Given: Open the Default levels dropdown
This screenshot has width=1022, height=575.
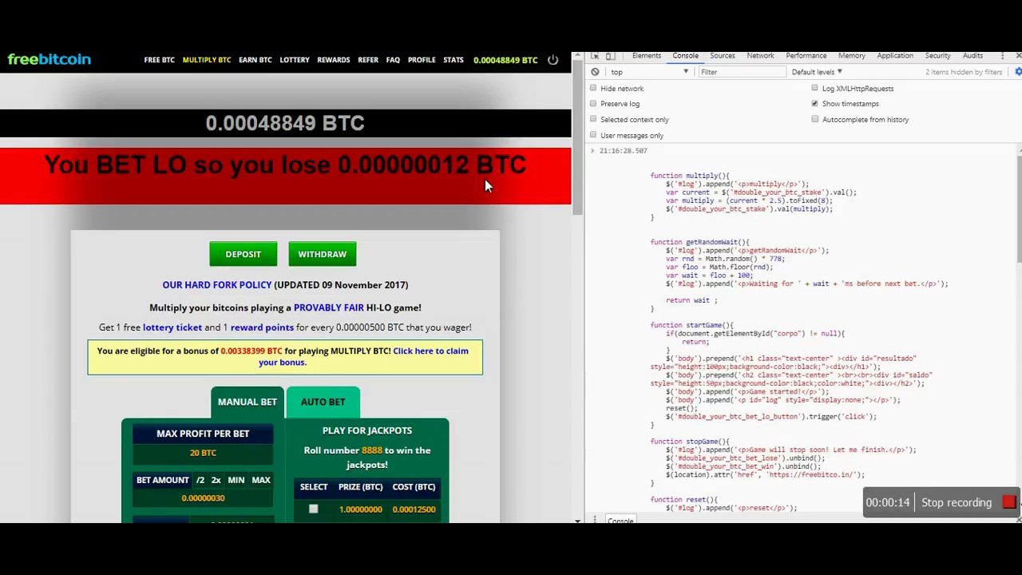Looking at the screenshot, I should 817,72.
